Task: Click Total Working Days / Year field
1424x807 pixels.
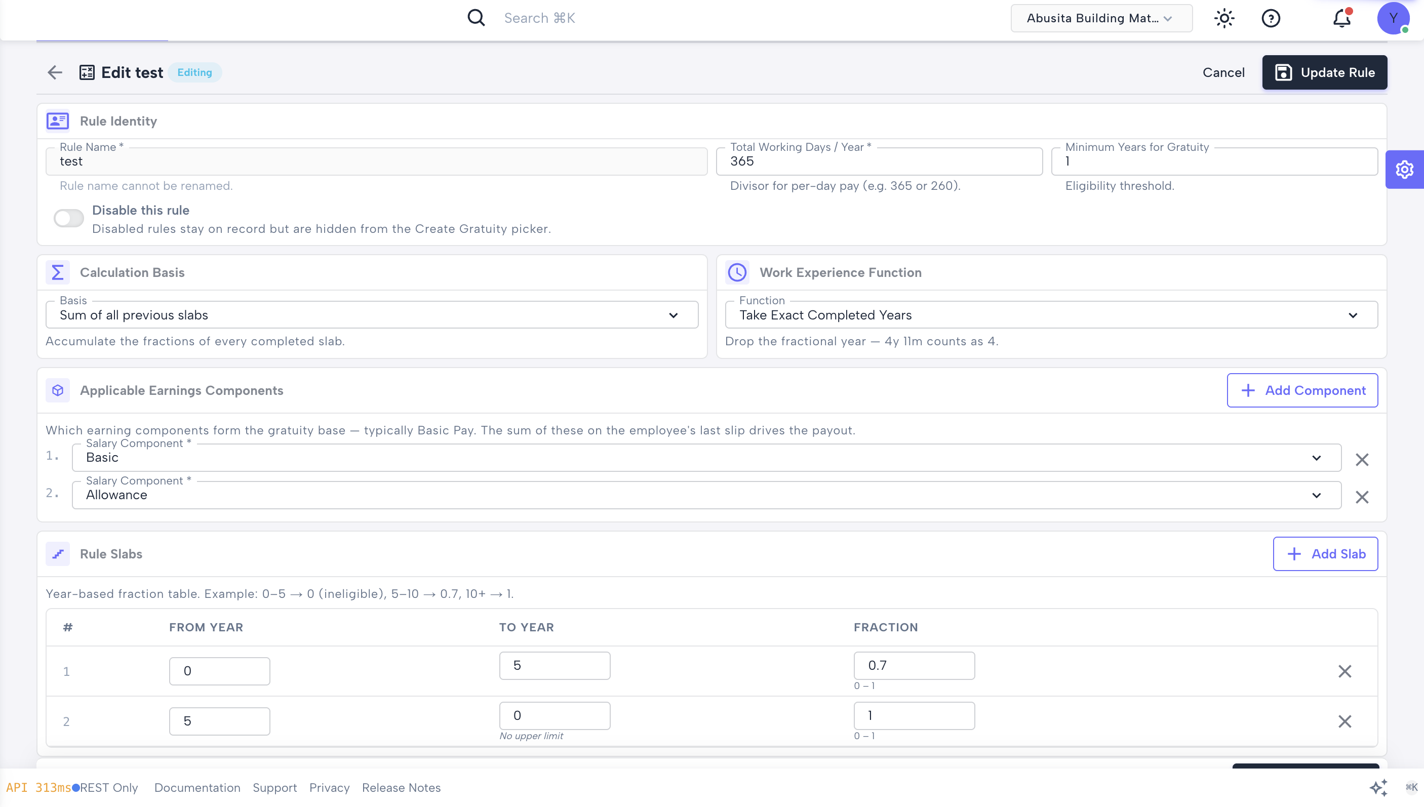Action: (x=879, y=162)
